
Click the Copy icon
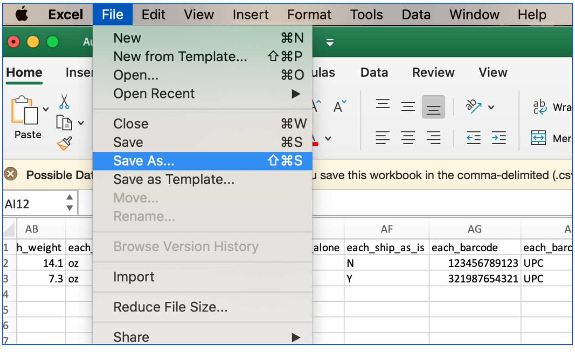point(64,122)
